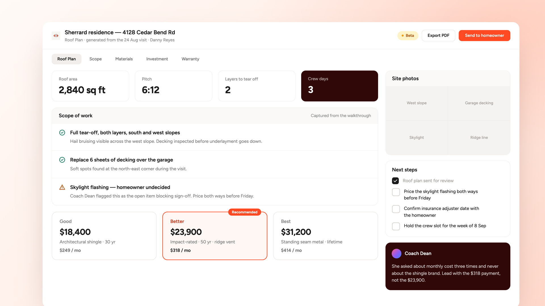This screenshot has width=545, height=306.
Task: Click the warning triangle beside Skylight flashing
Action: point(62,187)
